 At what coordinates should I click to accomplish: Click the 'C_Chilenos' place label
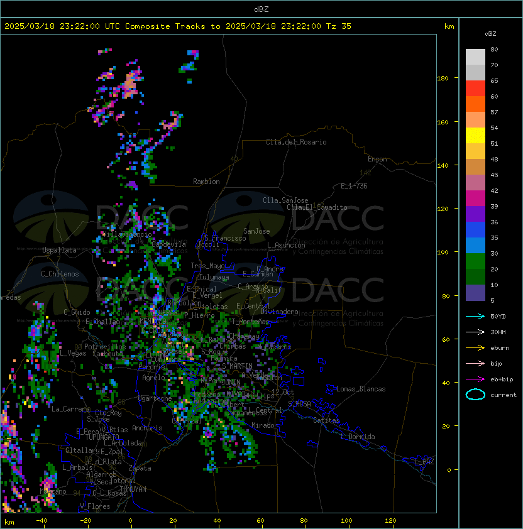(60, 274)
